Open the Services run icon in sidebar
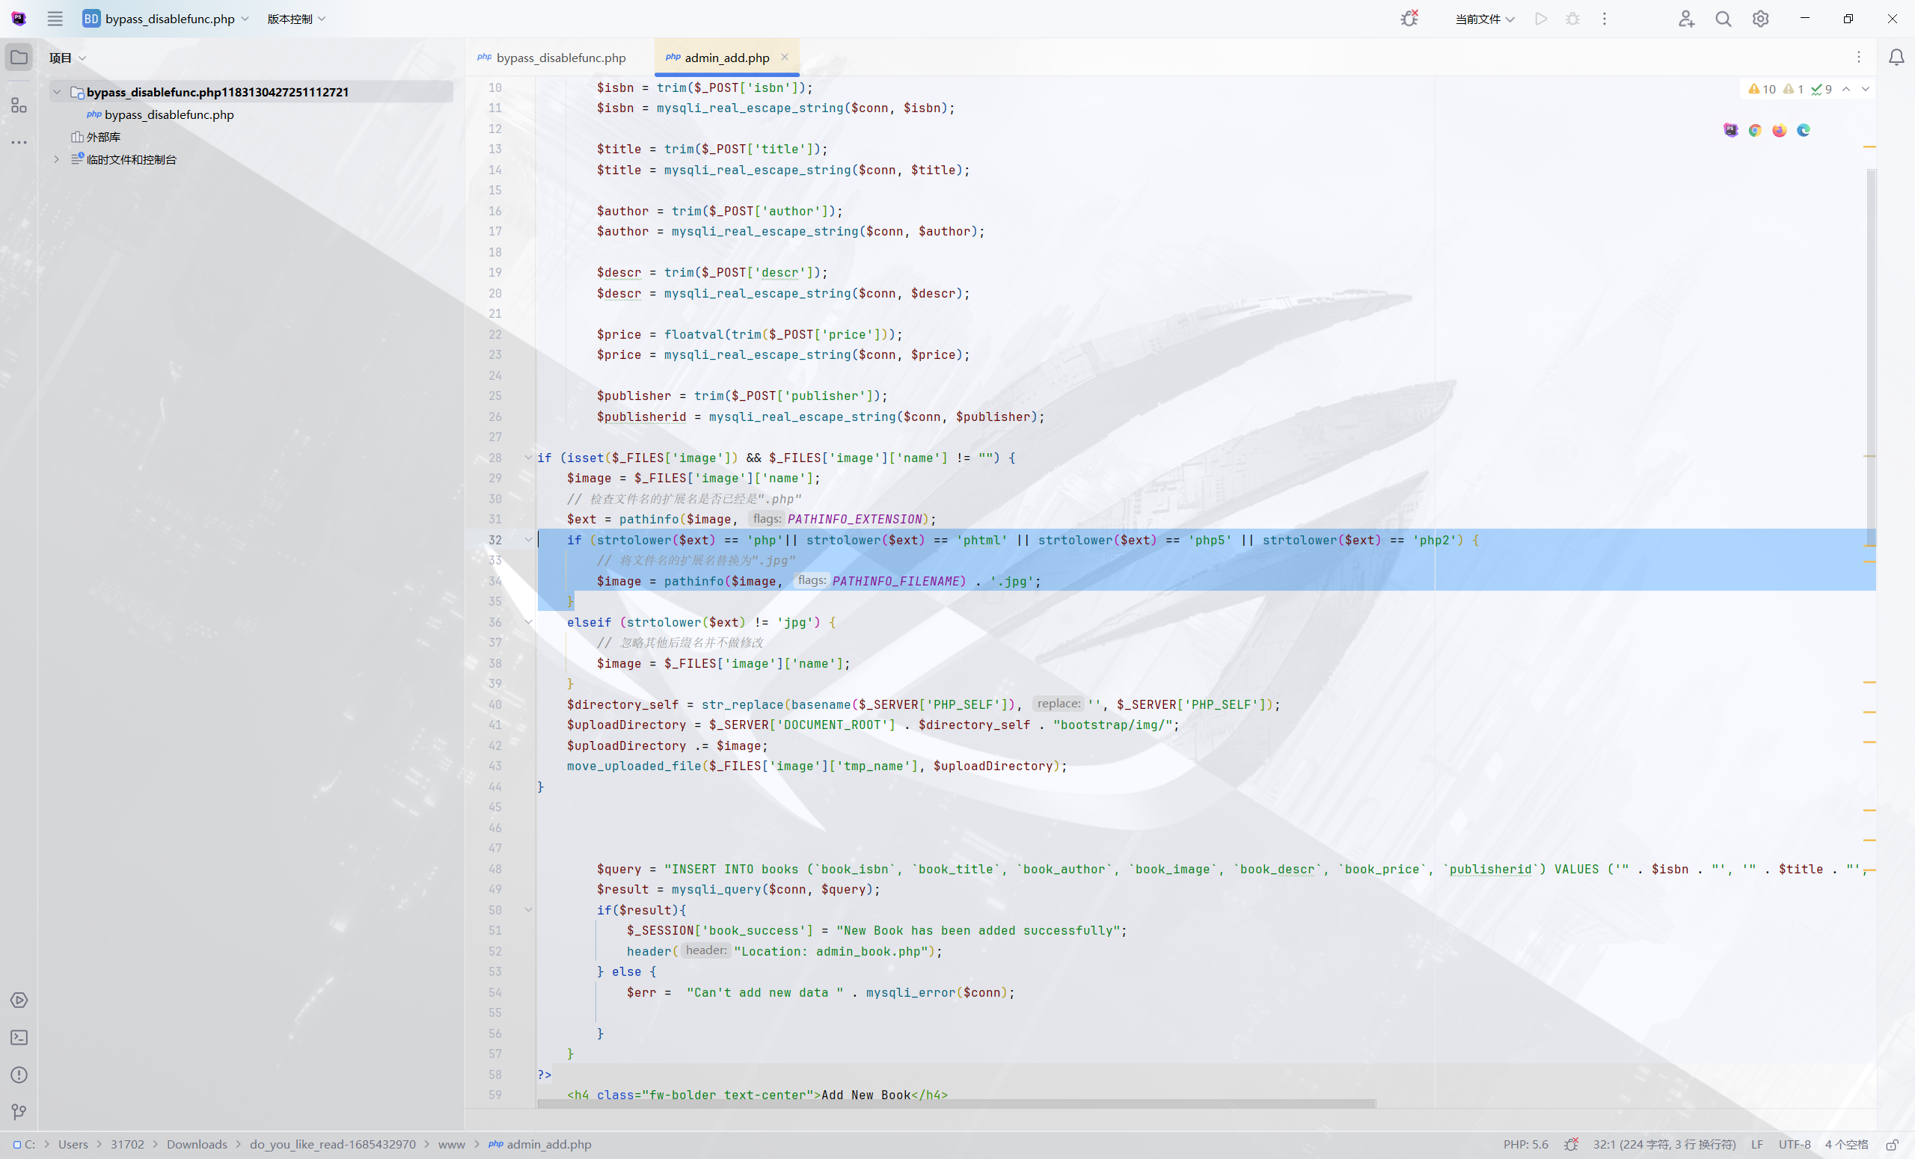The image size is (1915, 1159). [x=19, y=1000]
